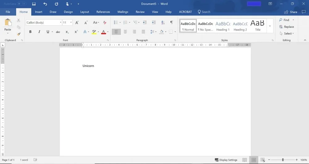Screen dimensions: 309x164
Task: Click the Save icon in the title bar
Action: (34, 4)
